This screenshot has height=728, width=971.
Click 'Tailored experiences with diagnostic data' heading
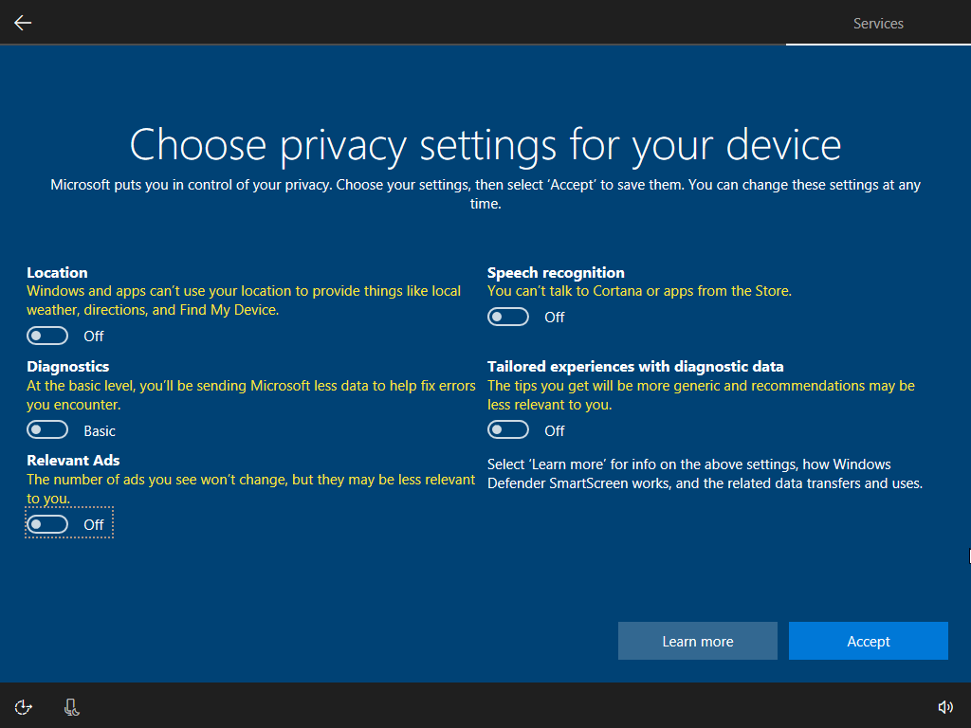point(635,367)
